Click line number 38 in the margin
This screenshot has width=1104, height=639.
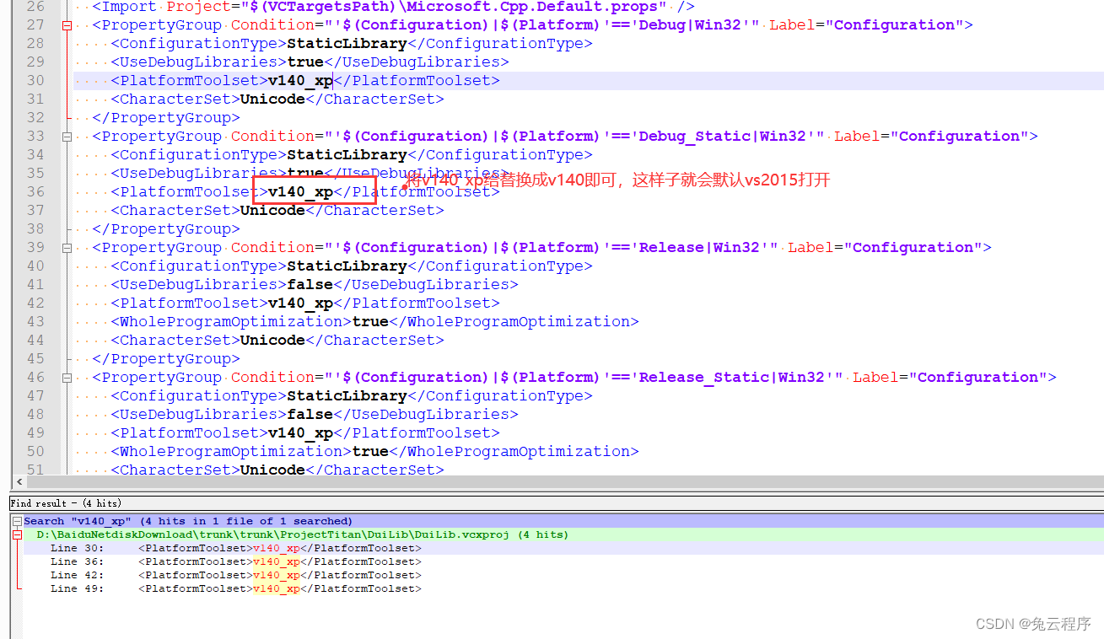point(35,229)
